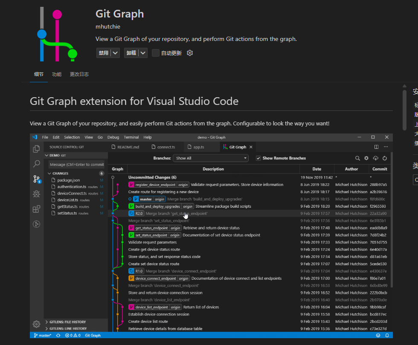The image size is (418, 345).
Task: Expand GITLENS: LINE HISTORY section
Action: (76, 328)
